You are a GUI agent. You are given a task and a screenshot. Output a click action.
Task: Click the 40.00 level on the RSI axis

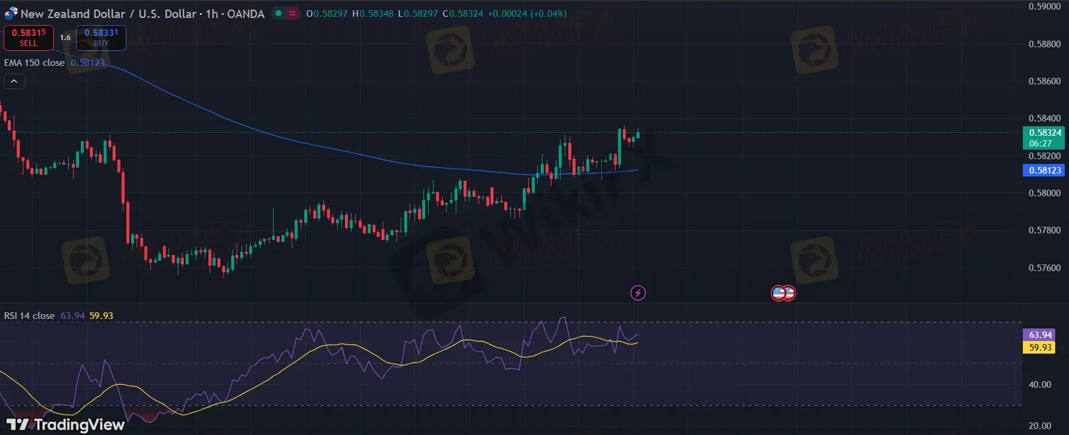pos(1040,385)
